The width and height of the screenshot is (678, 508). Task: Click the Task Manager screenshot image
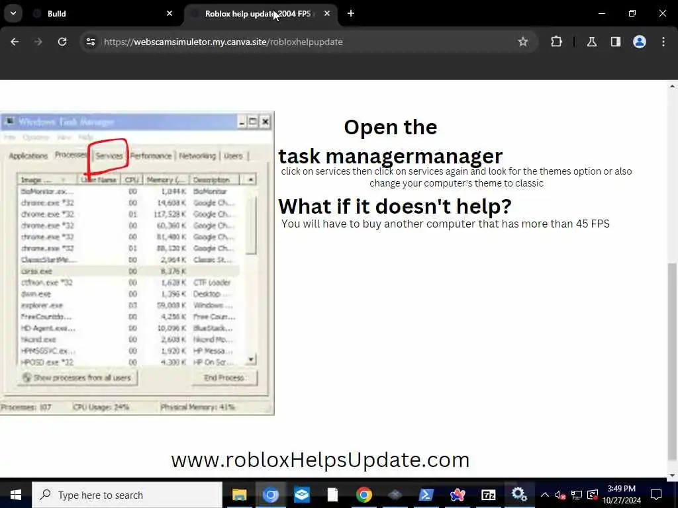point(137,263)
